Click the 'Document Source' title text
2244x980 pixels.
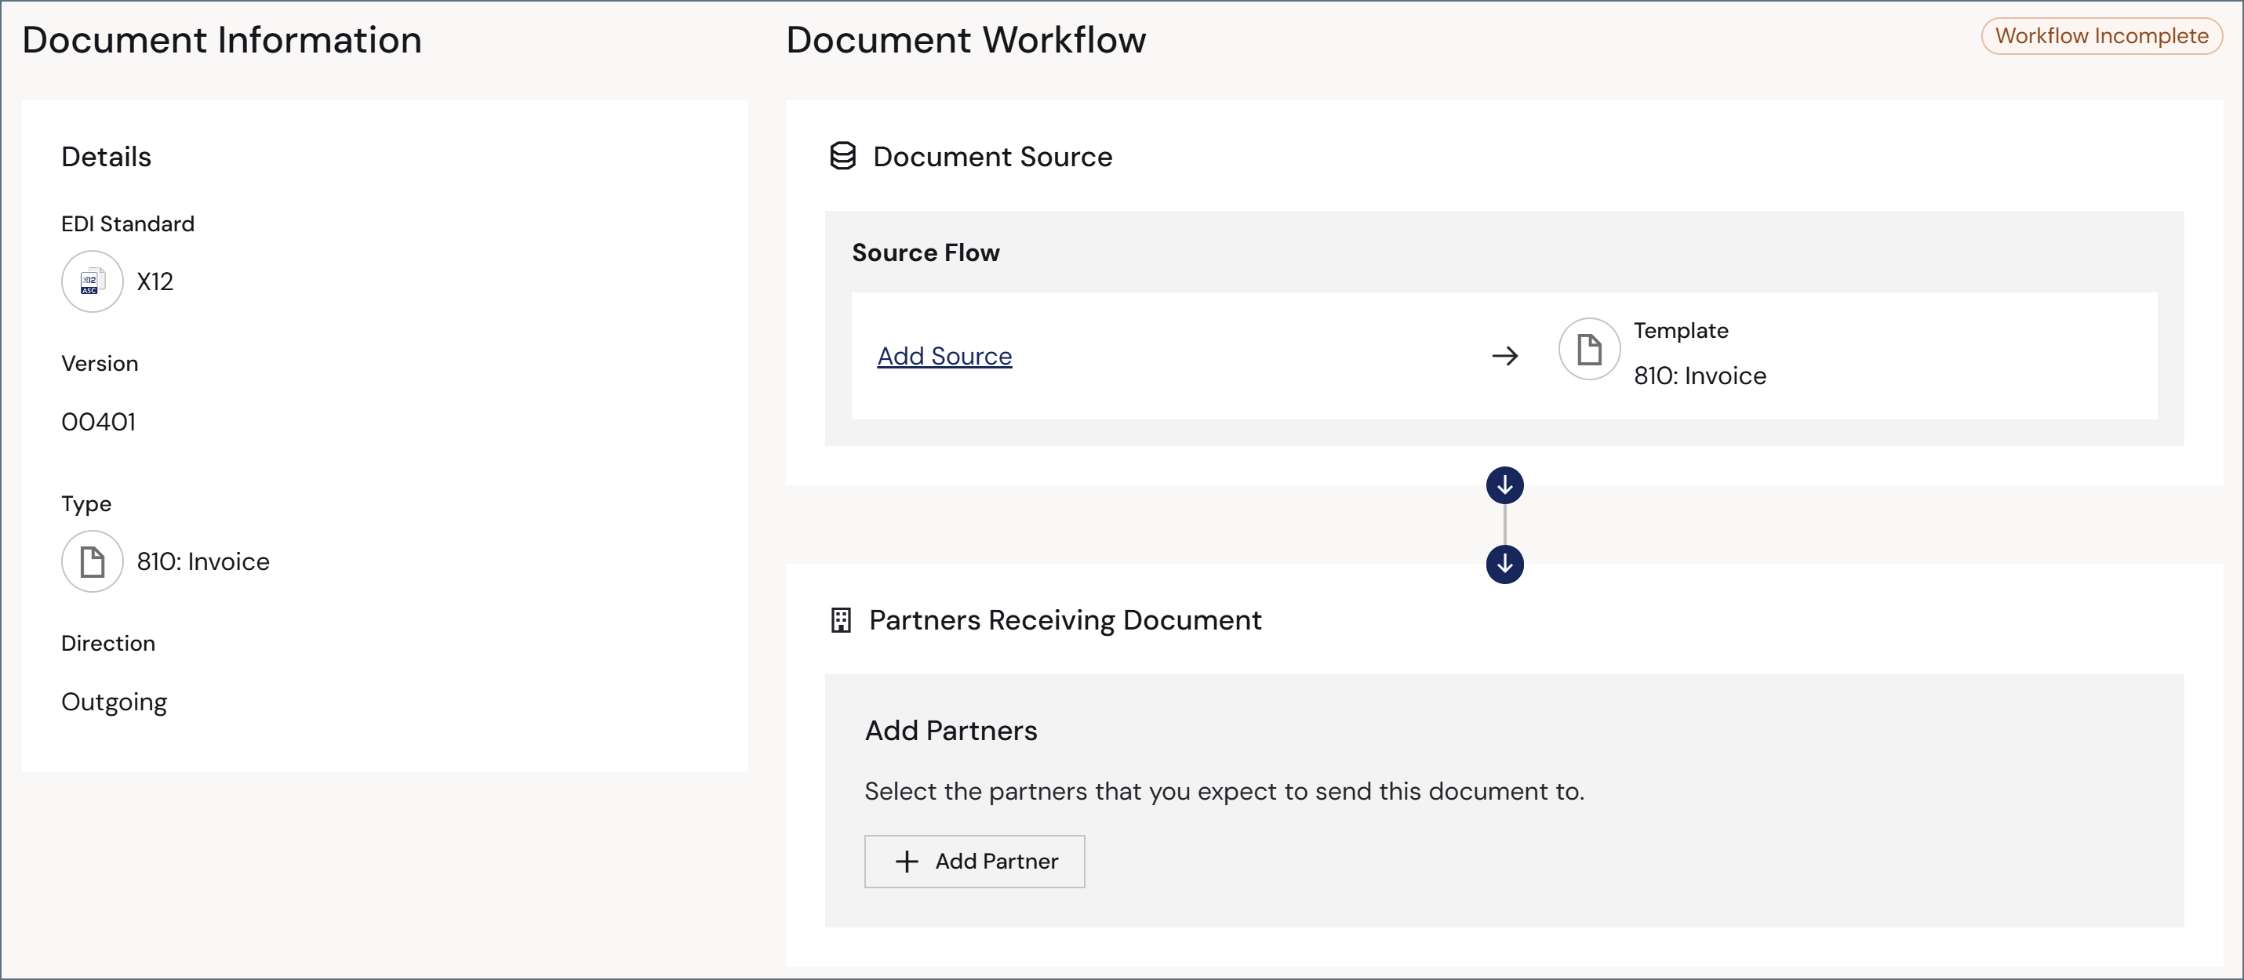point(992,157)
